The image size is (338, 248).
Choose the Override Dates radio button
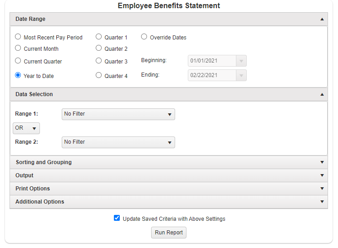[x=144, y=37]
